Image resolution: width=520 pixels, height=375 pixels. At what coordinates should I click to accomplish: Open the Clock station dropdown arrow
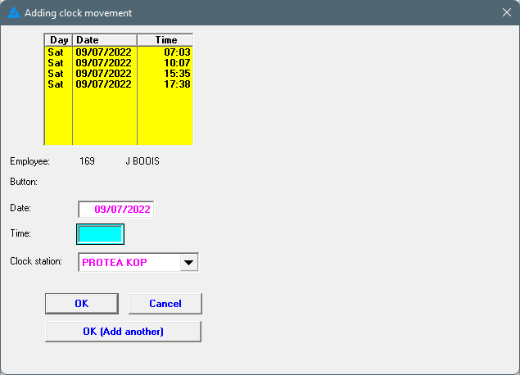click(x=189, y=262)
